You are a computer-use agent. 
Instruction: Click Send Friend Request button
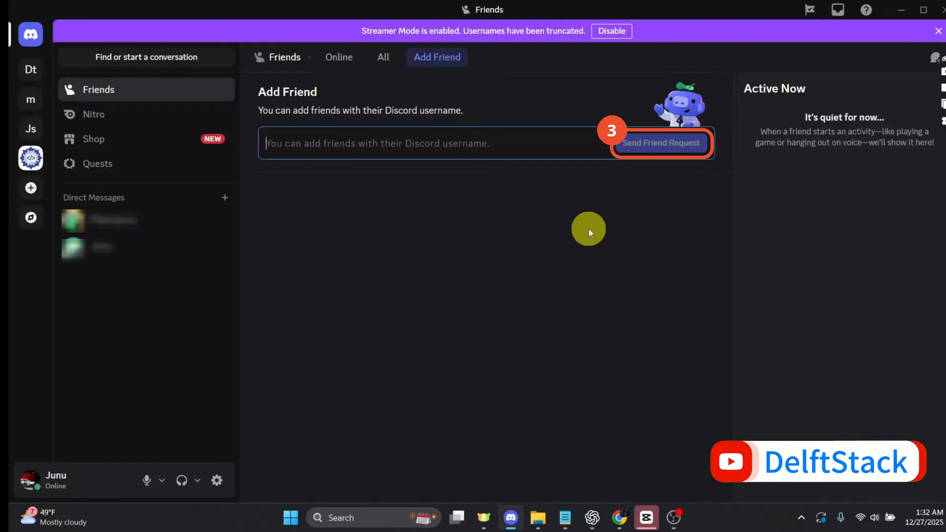661,143
